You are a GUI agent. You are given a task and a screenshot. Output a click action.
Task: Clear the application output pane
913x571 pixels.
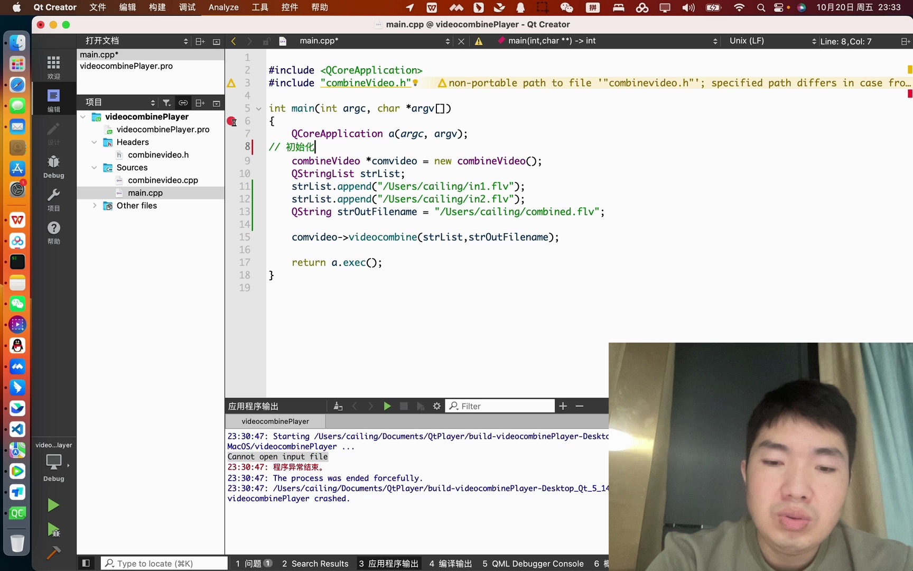coord(338,406)
